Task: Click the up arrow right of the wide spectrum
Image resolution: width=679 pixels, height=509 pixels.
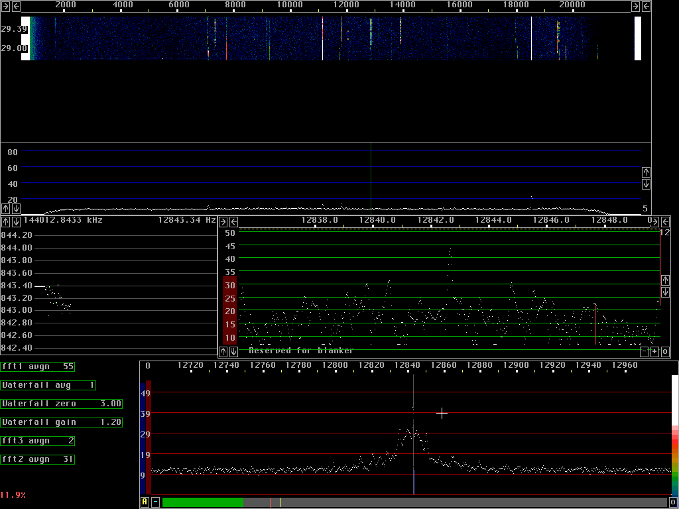Action: pyautogui.click(x=646, y=172)
